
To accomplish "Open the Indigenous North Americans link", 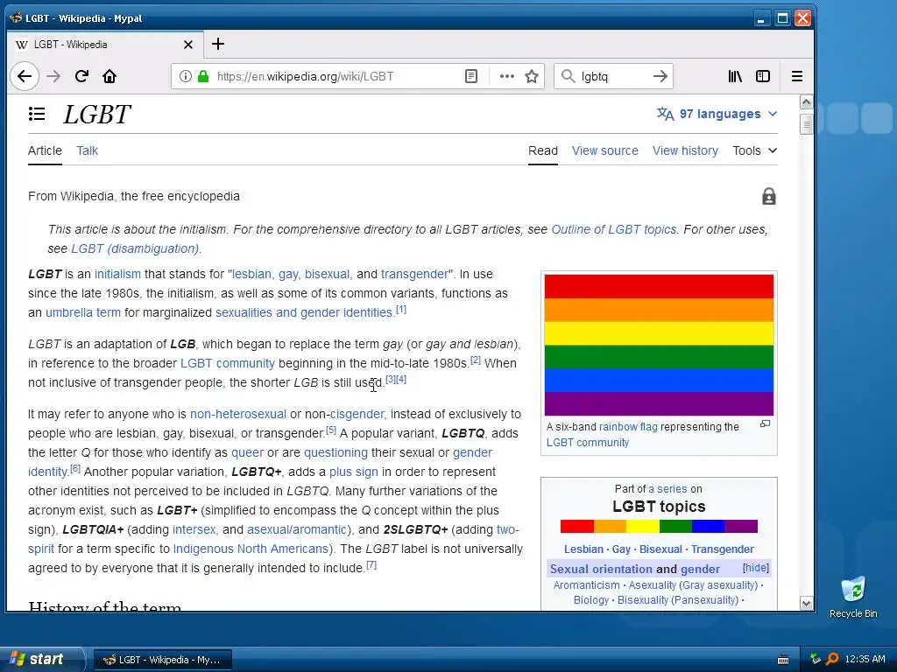I will click(x=251, y=549).
